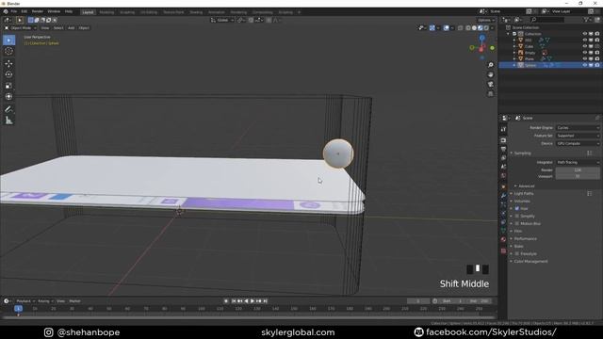This screenshot has height=339, width=603.
Task: Open the Device dropdown
Action: [578, 143]
